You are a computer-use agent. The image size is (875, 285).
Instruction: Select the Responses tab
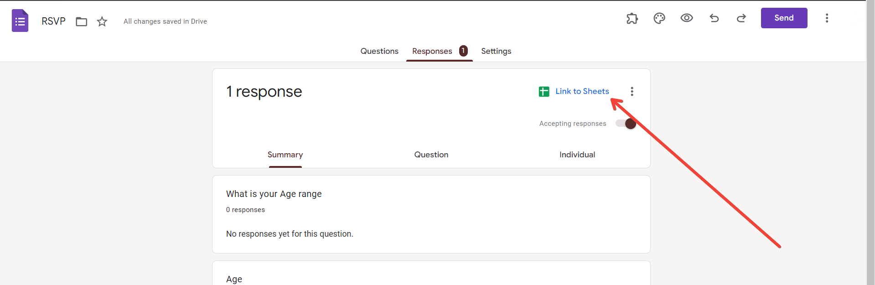432,51
